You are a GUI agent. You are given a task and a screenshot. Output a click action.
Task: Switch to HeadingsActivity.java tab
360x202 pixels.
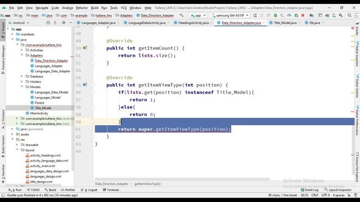[193, 22]
